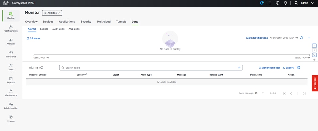Image resolution: width=318 pixels, height=131 pixels.
Task: Open the Maintenance sidebar section
Action: 11,93
